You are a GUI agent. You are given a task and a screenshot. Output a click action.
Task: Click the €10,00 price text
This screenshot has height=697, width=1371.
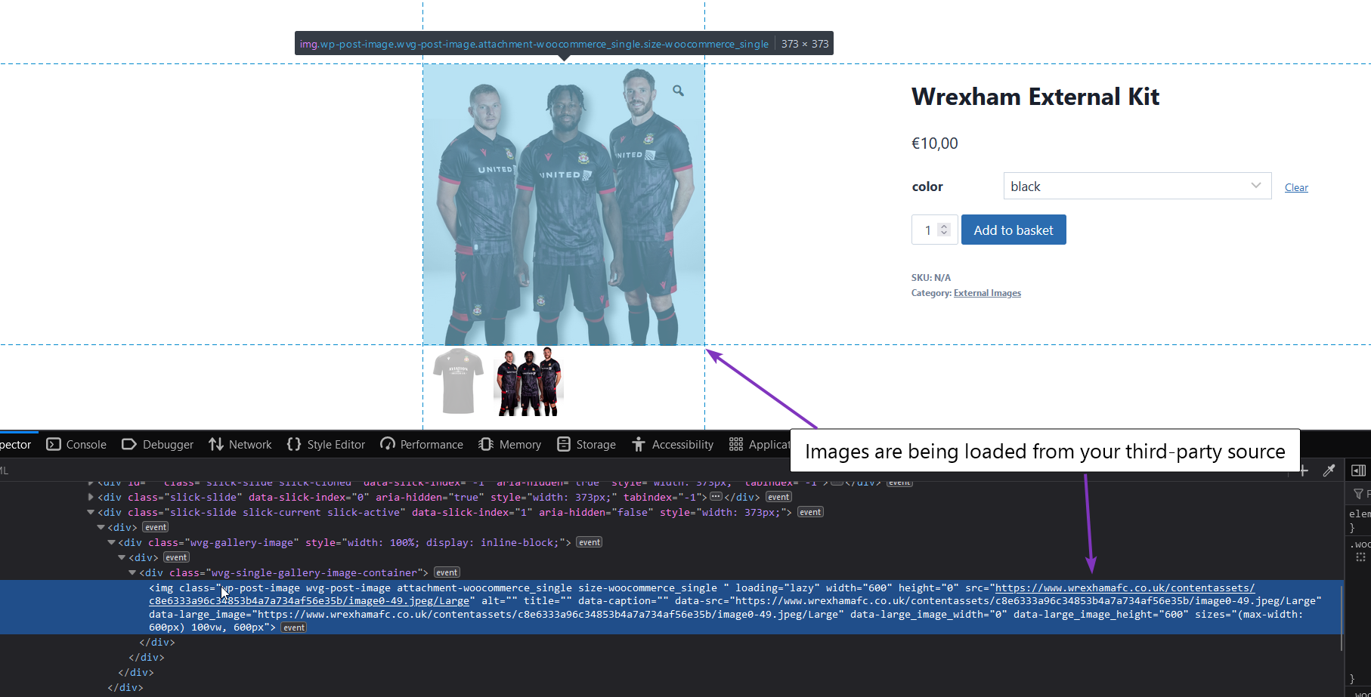pos(934,143)
